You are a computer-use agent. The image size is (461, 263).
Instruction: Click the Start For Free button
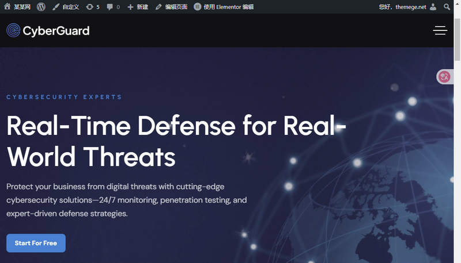click(x=36, y=243)
